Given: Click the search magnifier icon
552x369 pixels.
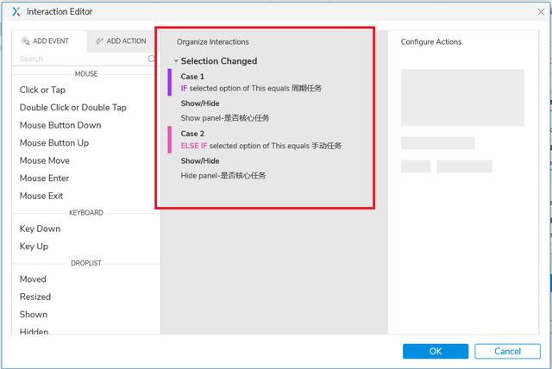Looking at the screenshot, I should click(x=152, y=59).
